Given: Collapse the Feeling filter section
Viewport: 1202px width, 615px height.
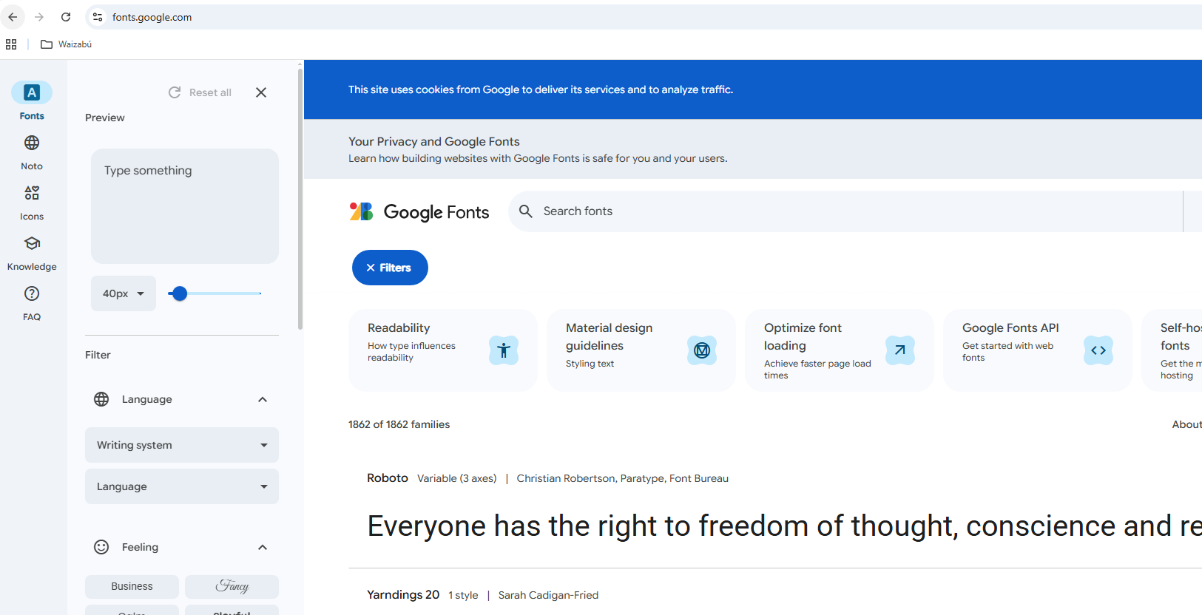Looking at the screenshot, I should click(x=263, y=547).
